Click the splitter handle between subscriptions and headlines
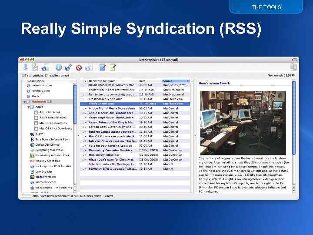The height and width of the screenshot is (235, 313). click(78, 136)
